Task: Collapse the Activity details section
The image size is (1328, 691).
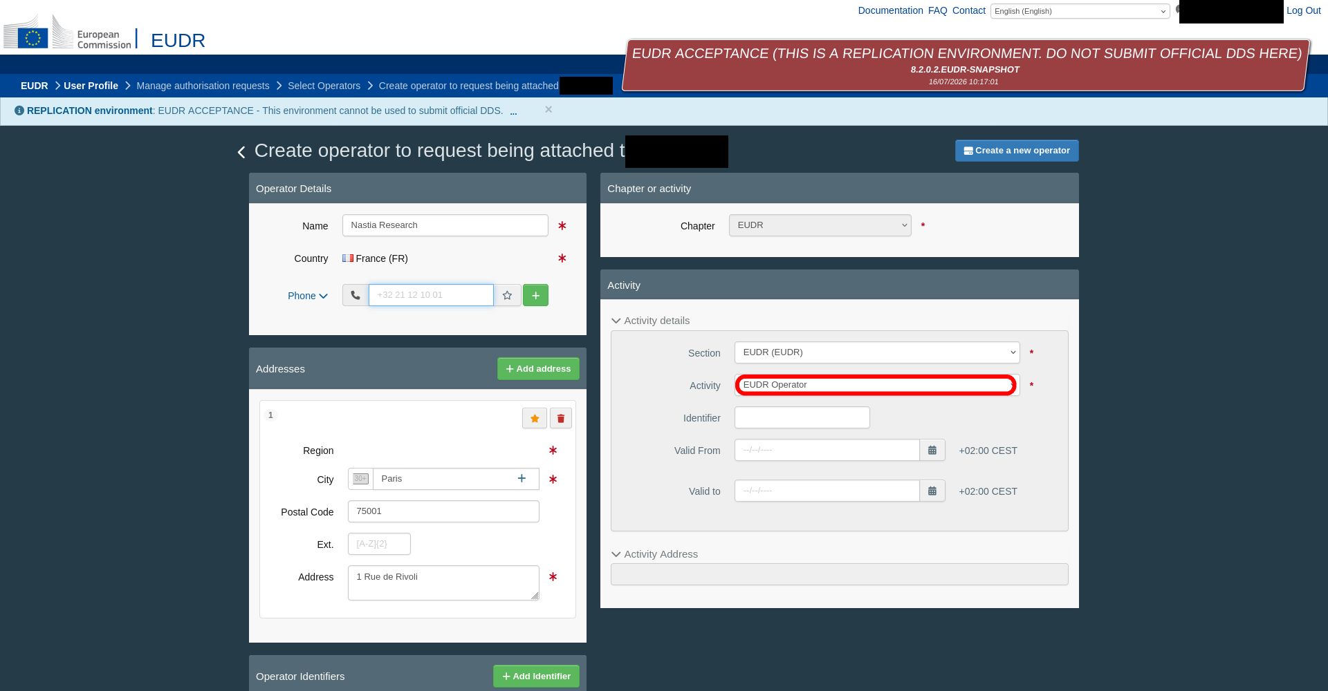Action: click(651, 321)
